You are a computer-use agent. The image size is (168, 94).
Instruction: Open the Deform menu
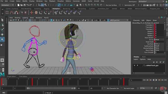(68, 1)
